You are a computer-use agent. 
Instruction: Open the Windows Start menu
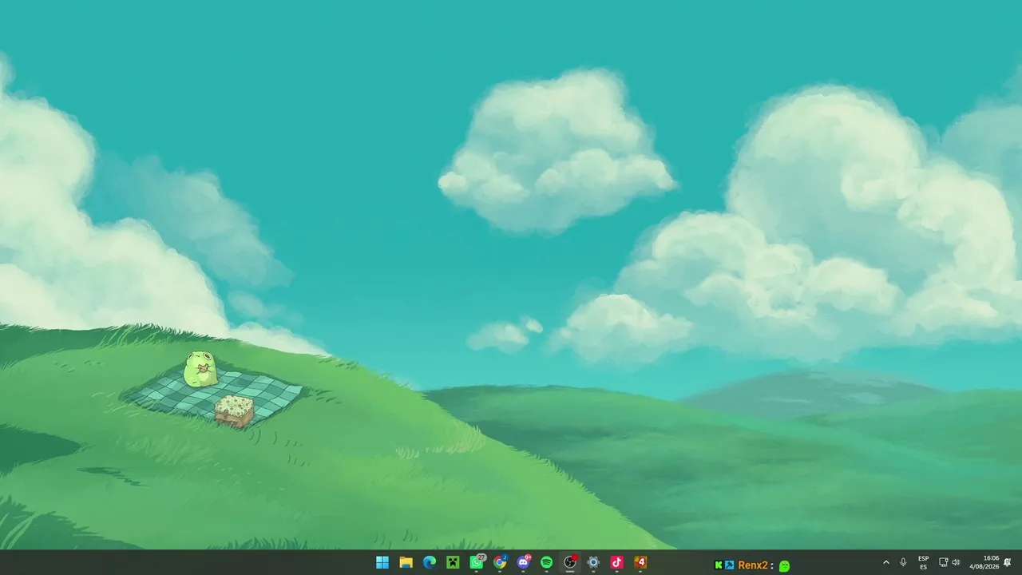pos(382,562)
